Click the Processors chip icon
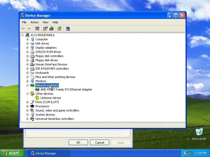Viewport: 210px width, 157px height. 32,106
